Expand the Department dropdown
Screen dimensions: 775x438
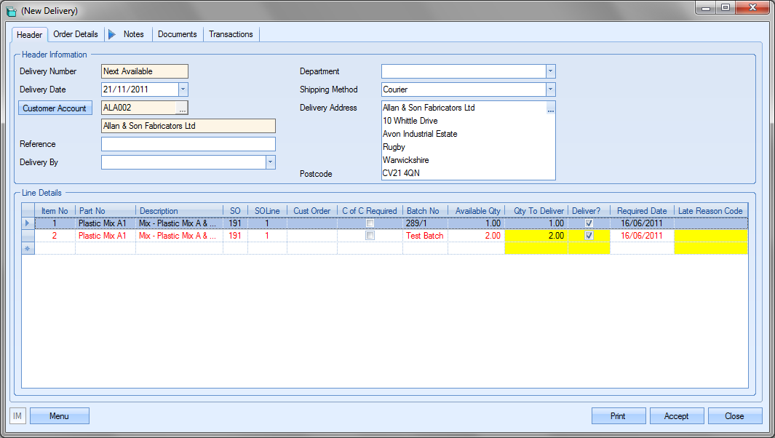(x=551, y=71)
